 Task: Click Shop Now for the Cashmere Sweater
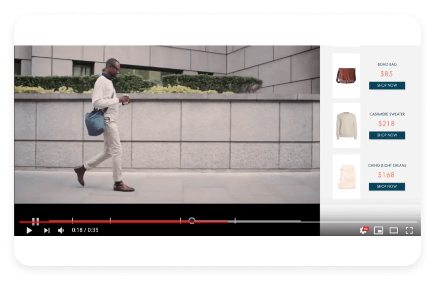[x=387, y=135]
